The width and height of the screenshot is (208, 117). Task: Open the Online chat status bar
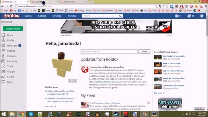pos(199,109)
